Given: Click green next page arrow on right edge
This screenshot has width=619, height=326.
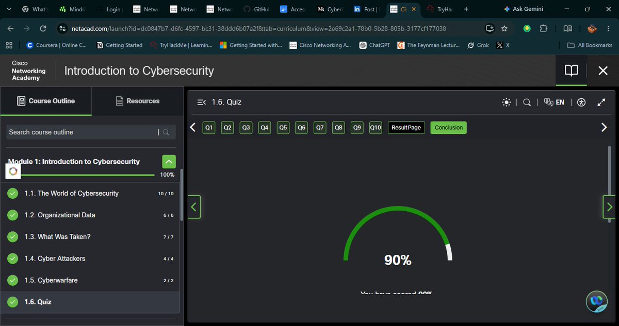Looking at the screenshot, I should [609, 207].
